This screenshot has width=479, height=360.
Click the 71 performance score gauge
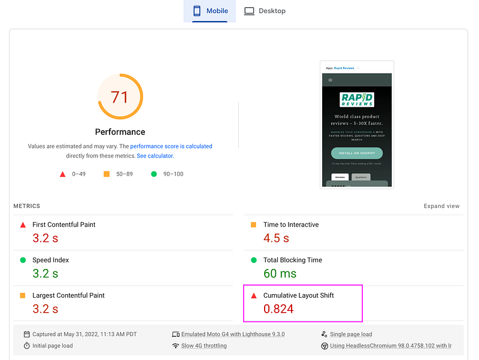pos(120,96)
